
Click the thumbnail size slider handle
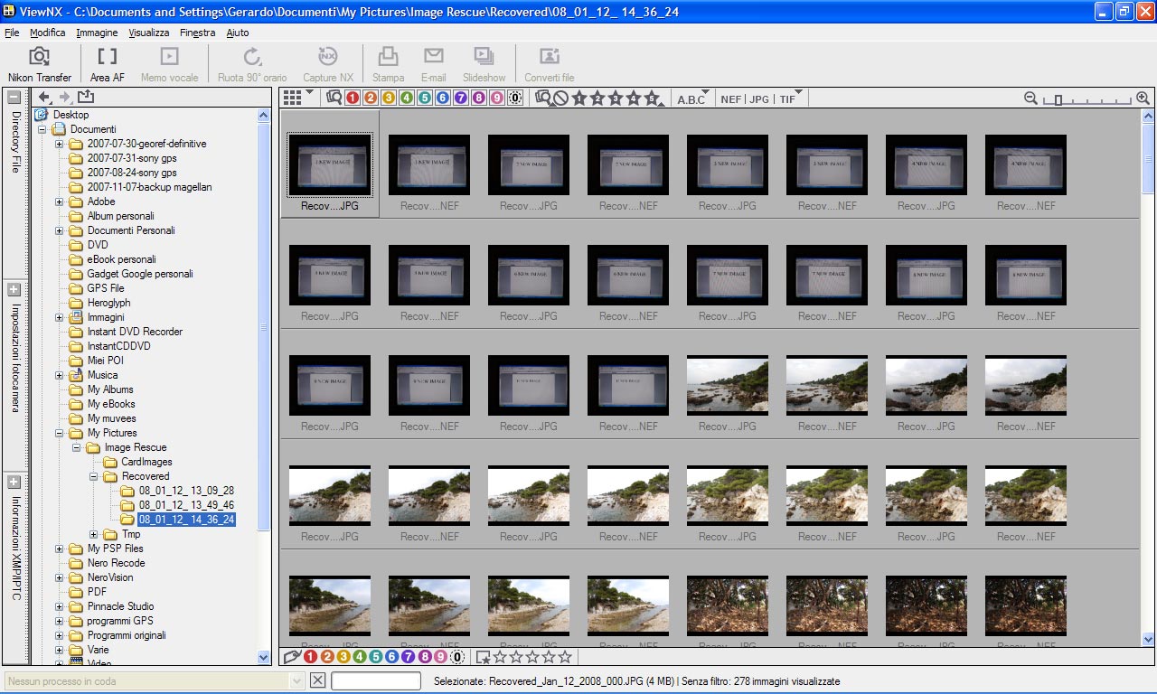tap(1058, 99)
